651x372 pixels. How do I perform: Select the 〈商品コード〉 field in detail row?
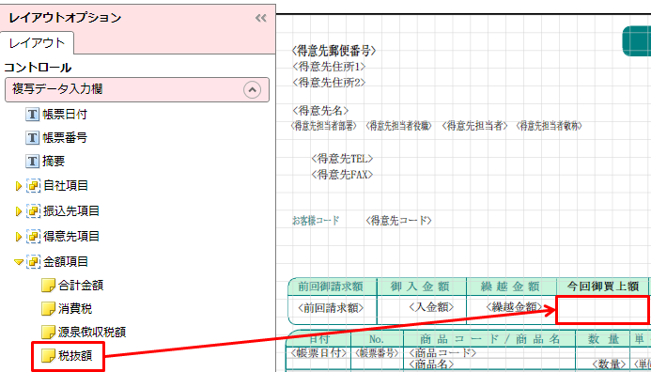442,353
